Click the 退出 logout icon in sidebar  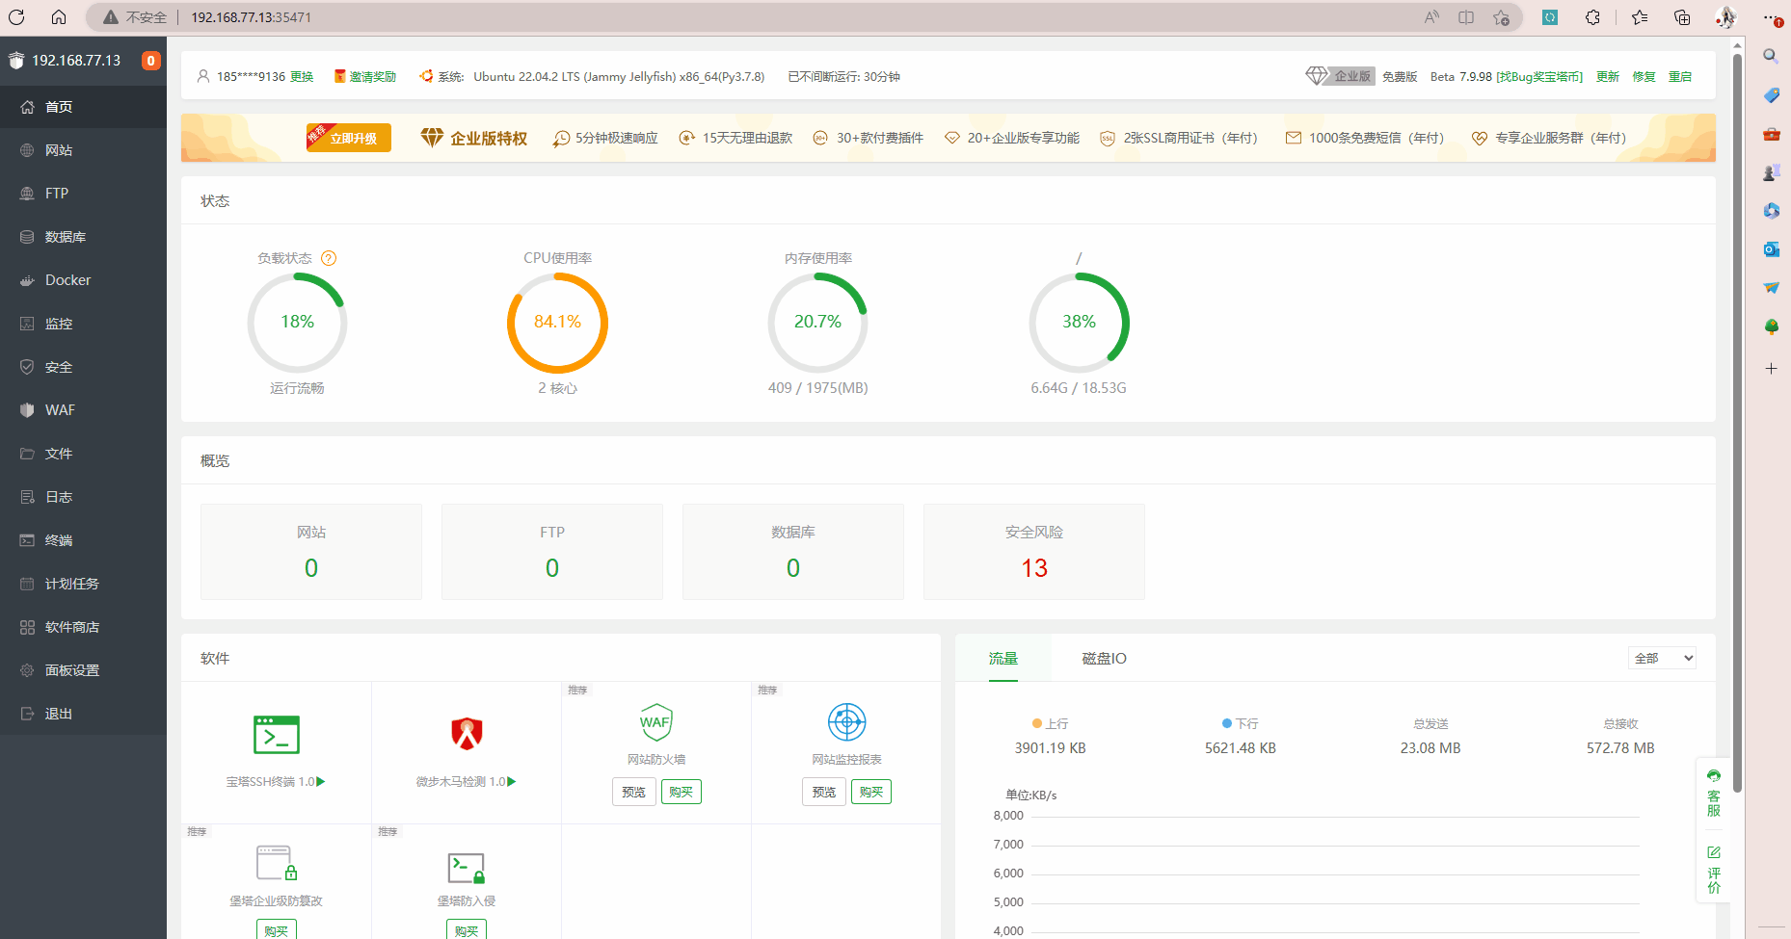(x=27, y=714)
